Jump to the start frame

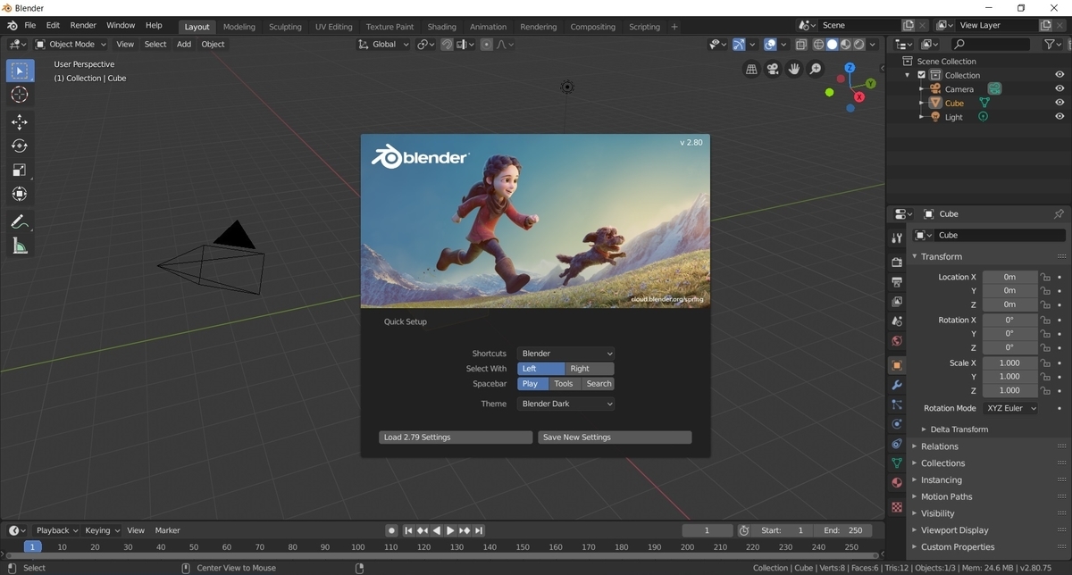[x=409, y=530]
